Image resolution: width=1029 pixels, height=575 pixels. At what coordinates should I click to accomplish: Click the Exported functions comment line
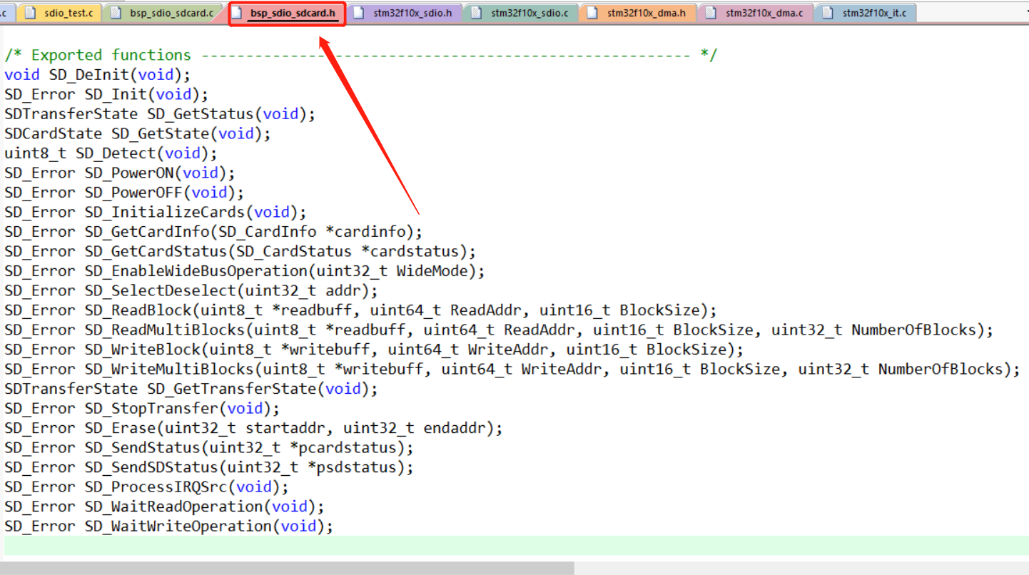360,55
